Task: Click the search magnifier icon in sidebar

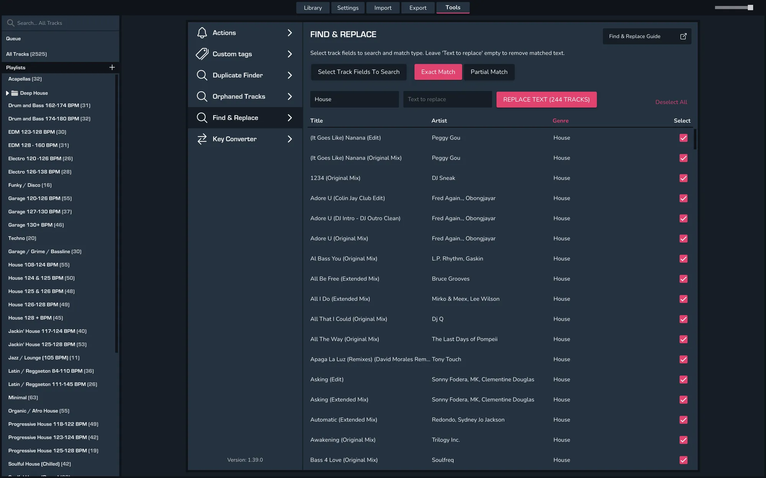Action: click(11, 23)
